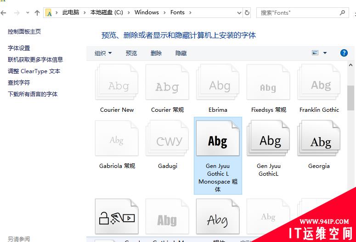Image resolution: width=356 pixels, height=242 pixels.
Task: Select the faint serif Abg font in bottom row
Action: pos(268,217)
